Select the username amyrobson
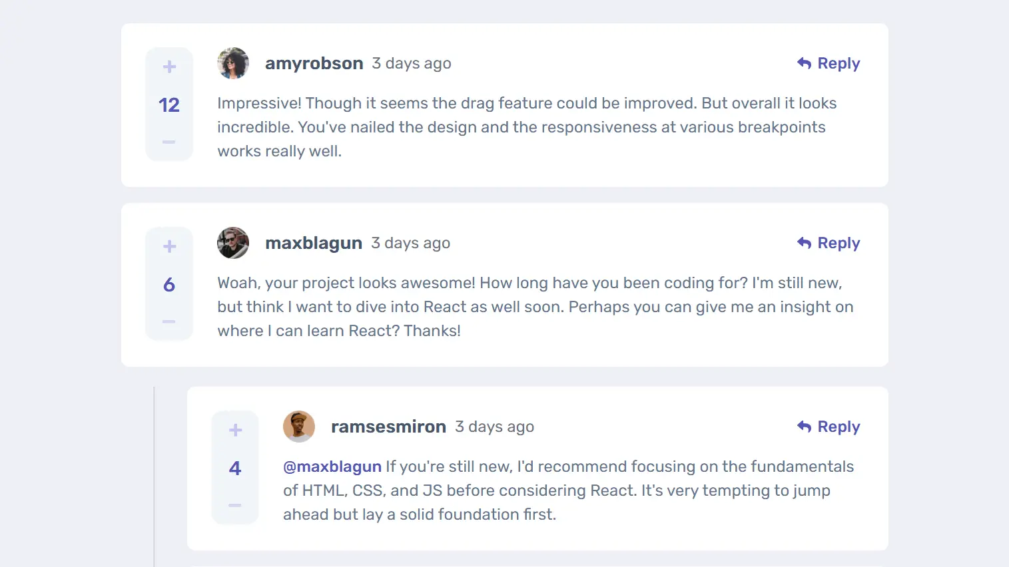 (314, 63)
